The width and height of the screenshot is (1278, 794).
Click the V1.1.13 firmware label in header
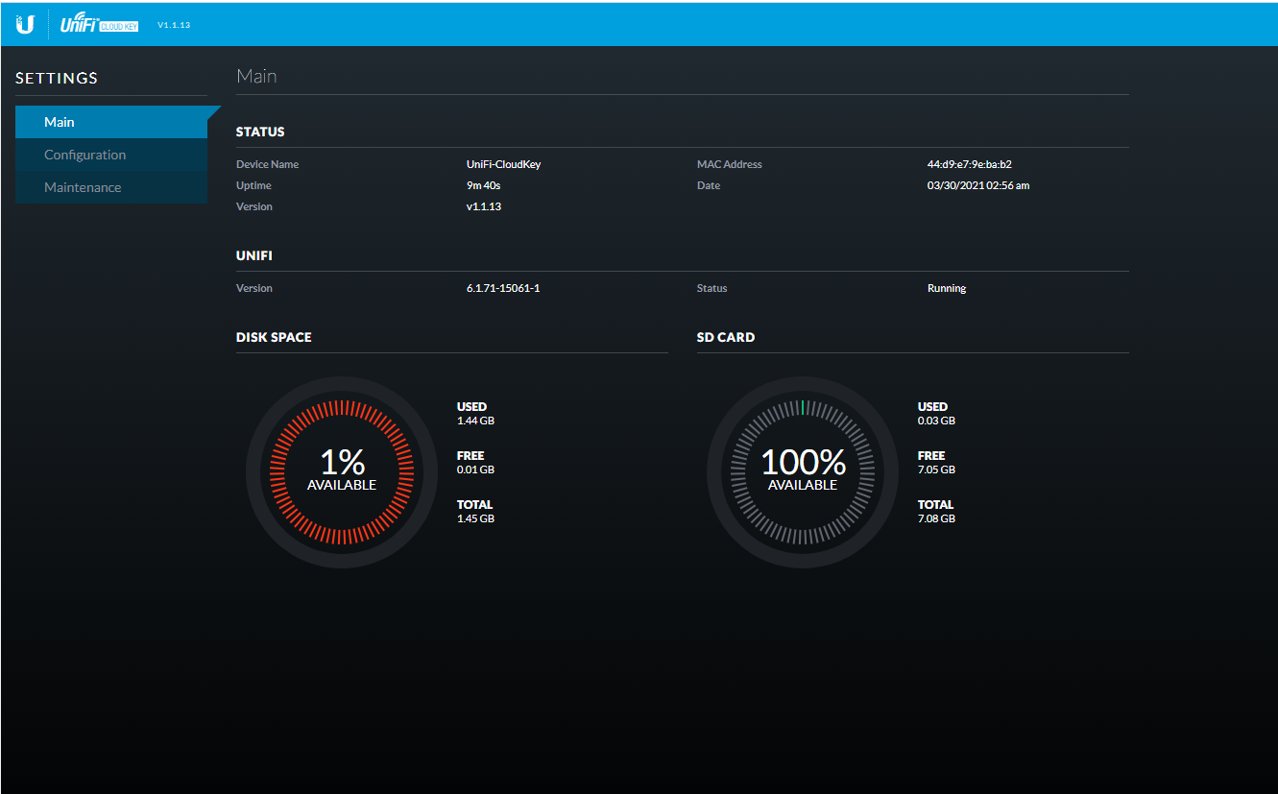pyautogui.click(x=174, y=25)
